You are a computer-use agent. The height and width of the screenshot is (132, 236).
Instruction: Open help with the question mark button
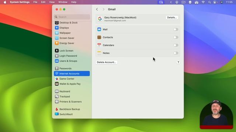pyautogui.click(x=178, y=62)
